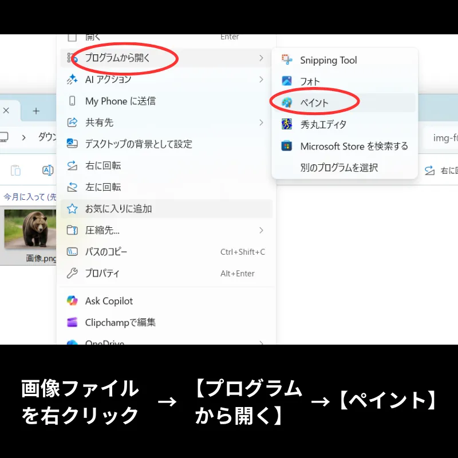The height and width of the screenshot is (458, 458).
Task: Select My Phone に送信 menu entry
Action: pyautogui.click(x=120, y=101)
